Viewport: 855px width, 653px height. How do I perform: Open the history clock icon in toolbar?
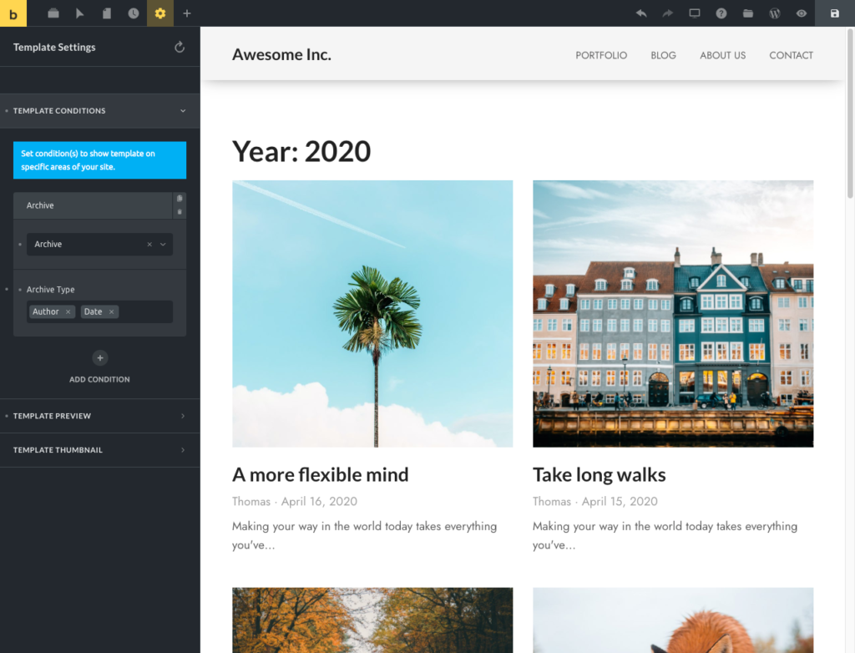134,13
